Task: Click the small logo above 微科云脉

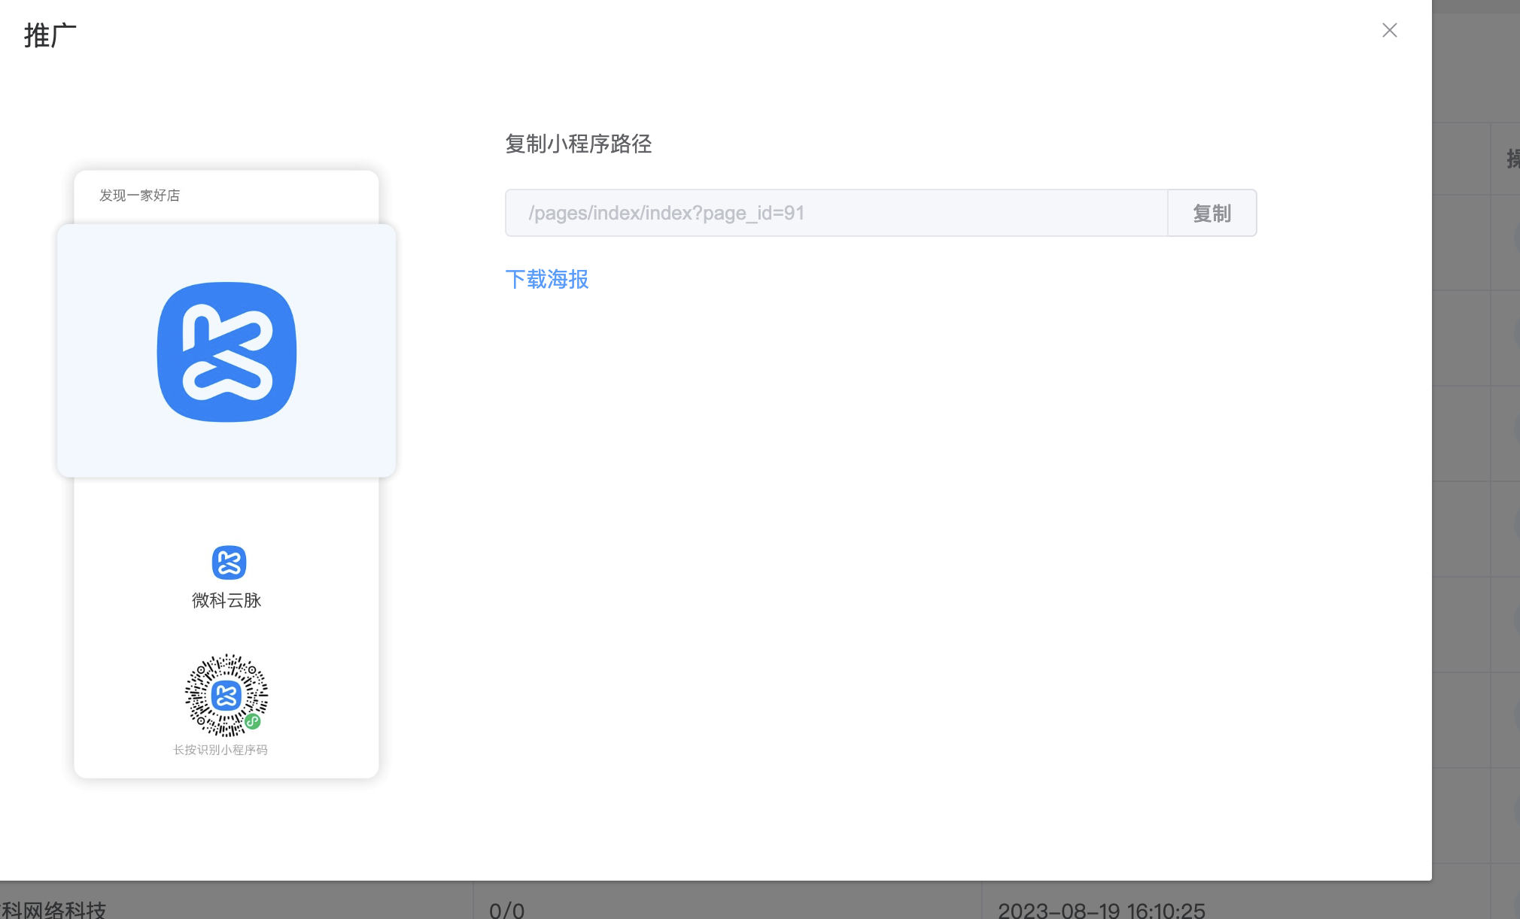Action: click(229, 563)
